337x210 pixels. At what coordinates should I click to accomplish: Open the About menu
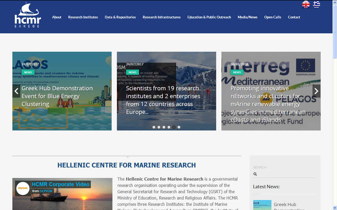[x=57, y=17]
